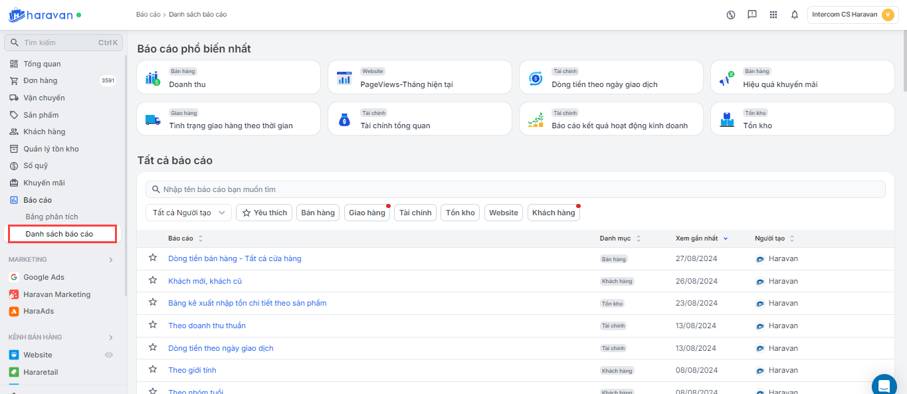Expand the KÊNH BÁN HÀNG section chevron
The height and width of the screenshot is (394, 907).
111,338
